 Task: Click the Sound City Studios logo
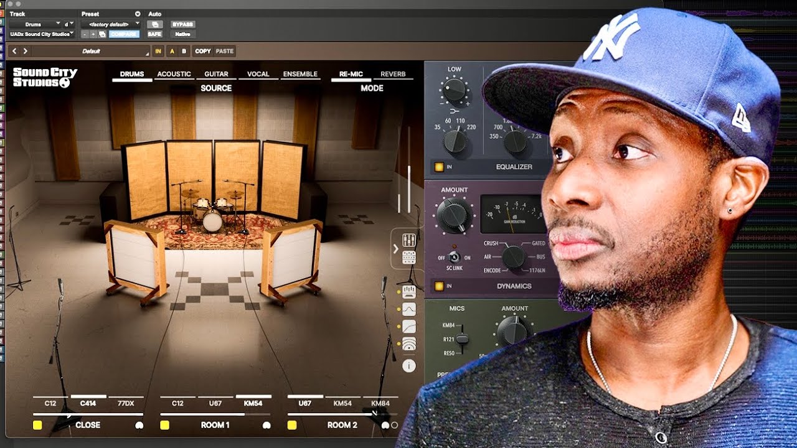click(45, 77)
